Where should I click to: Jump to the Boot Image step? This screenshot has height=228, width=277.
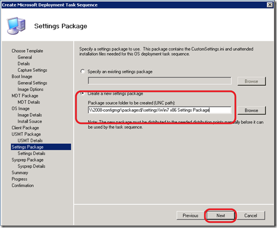(x=22, y=77)
